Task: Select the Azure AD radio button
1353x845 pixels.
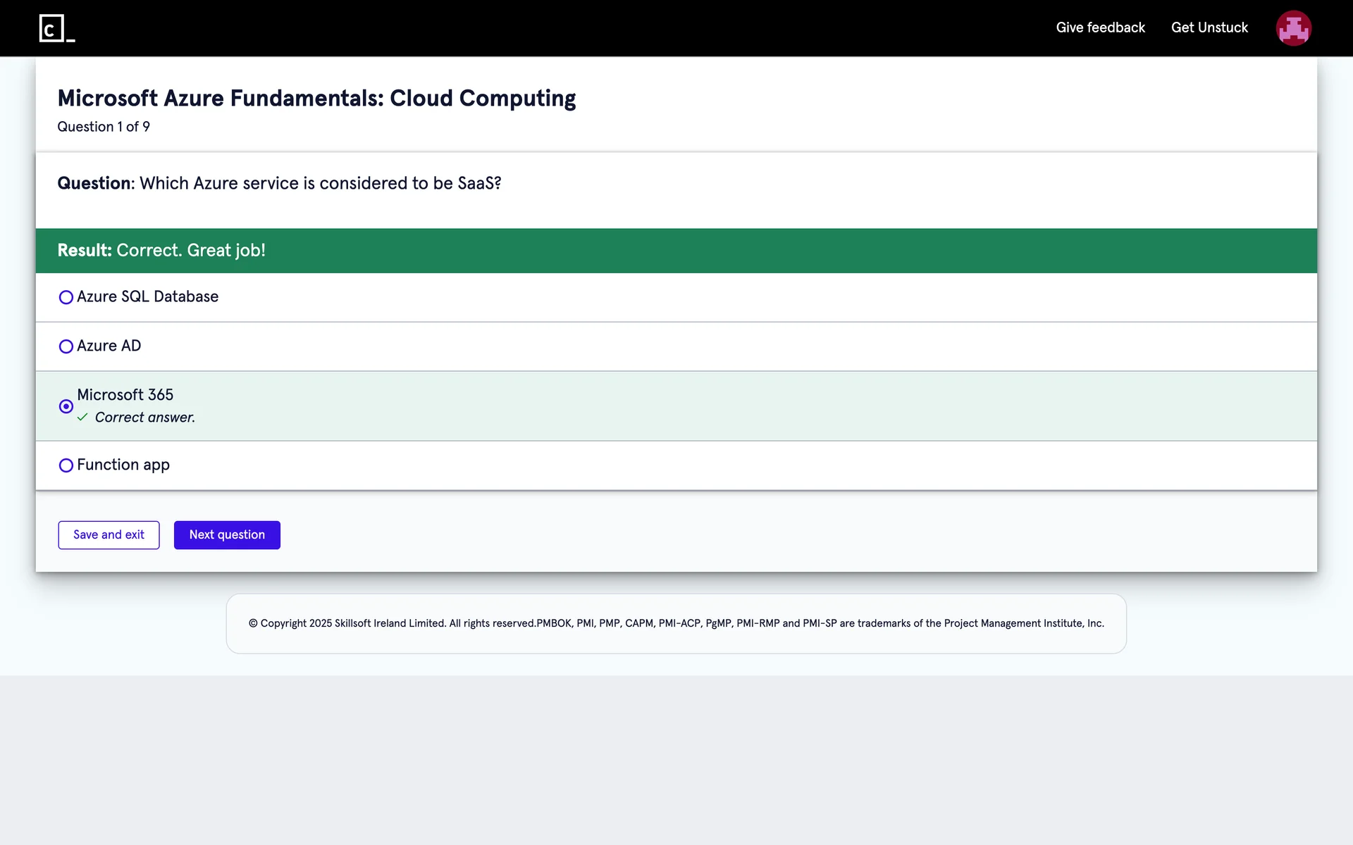Action: tap(66, 346)
